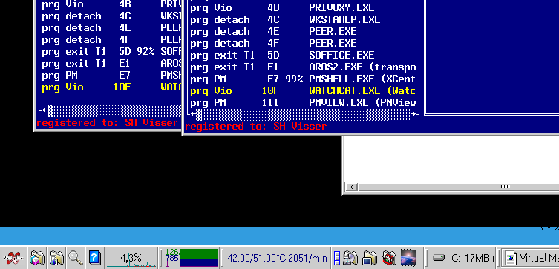This screenshot has height=269, width=559.
Task: Select AROS2.EXE (transpo row in front window
Action: coord(303,67)
